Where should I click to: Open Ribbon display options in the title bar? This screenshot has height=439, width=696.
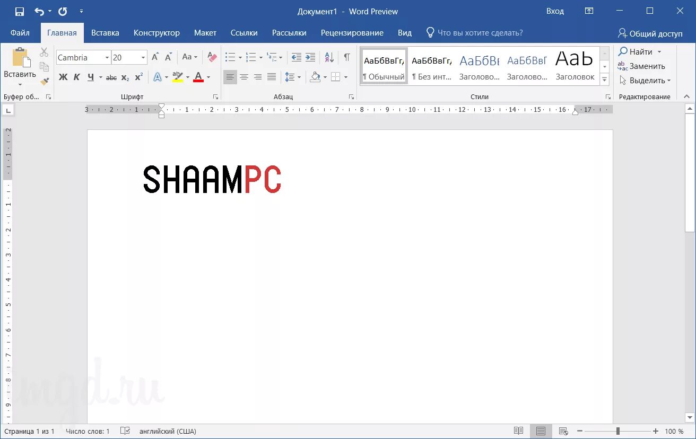589,11
